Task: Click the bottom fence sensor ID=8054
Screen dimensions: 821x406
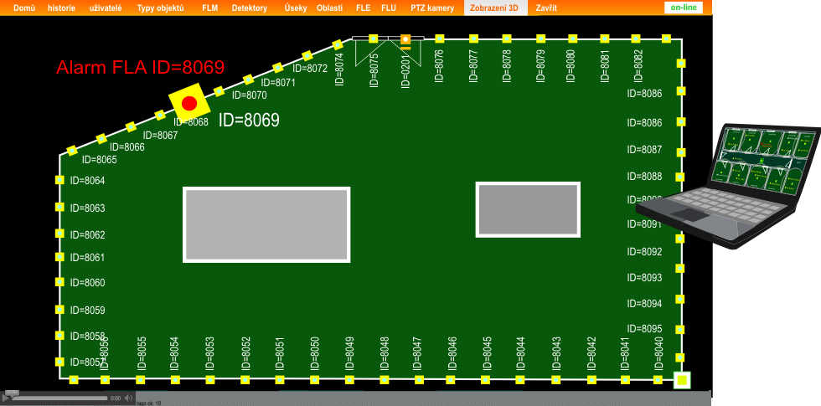Action: click(175, 380)
